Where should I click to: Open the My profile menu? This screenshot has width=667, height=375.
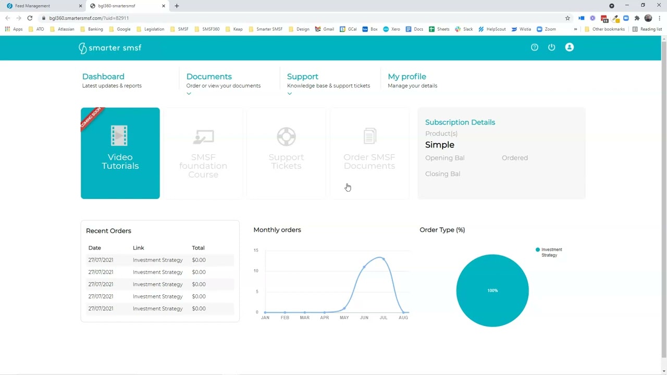click(407, 77)
